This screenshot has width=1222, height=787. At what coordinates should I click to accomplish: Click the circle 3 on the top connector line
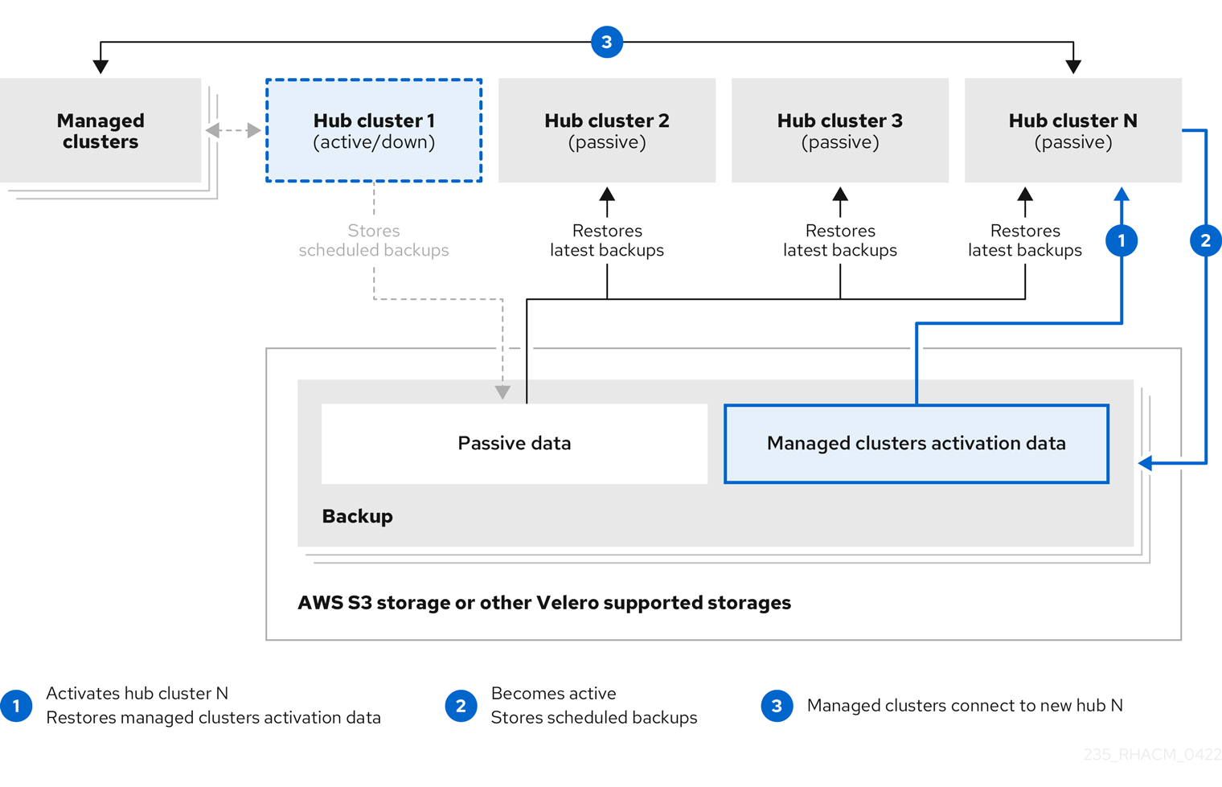click(607, 42)
